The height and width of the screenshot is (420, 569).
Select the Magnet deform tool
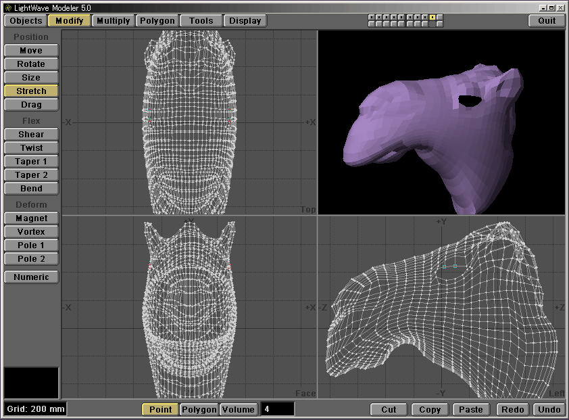point(31,218)
